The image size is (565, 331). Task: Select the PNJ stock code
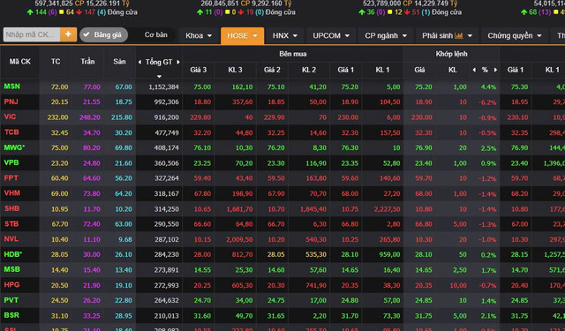click(x=11, y=102)
